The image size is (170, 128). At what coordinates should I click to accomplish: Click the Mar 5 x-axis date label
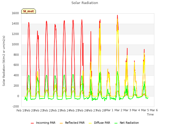coord(145,110)
